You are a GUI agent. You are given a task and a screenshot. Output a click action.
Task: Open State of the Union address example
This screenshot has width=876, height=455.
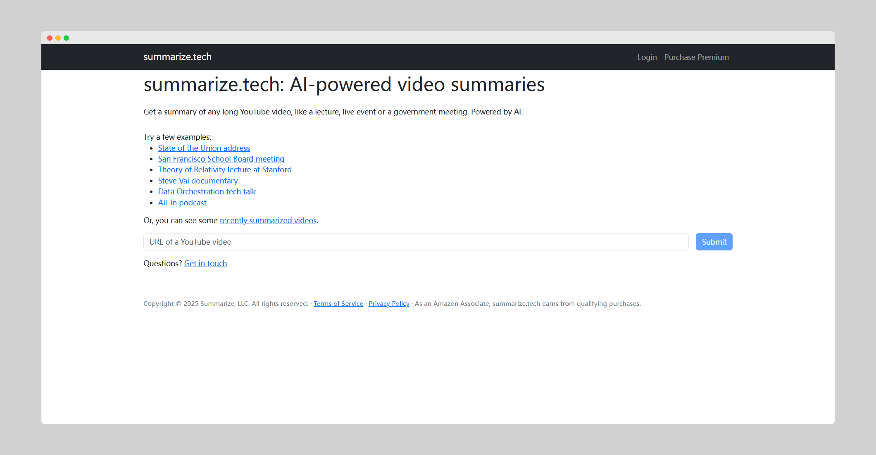[x=204, y=148]
